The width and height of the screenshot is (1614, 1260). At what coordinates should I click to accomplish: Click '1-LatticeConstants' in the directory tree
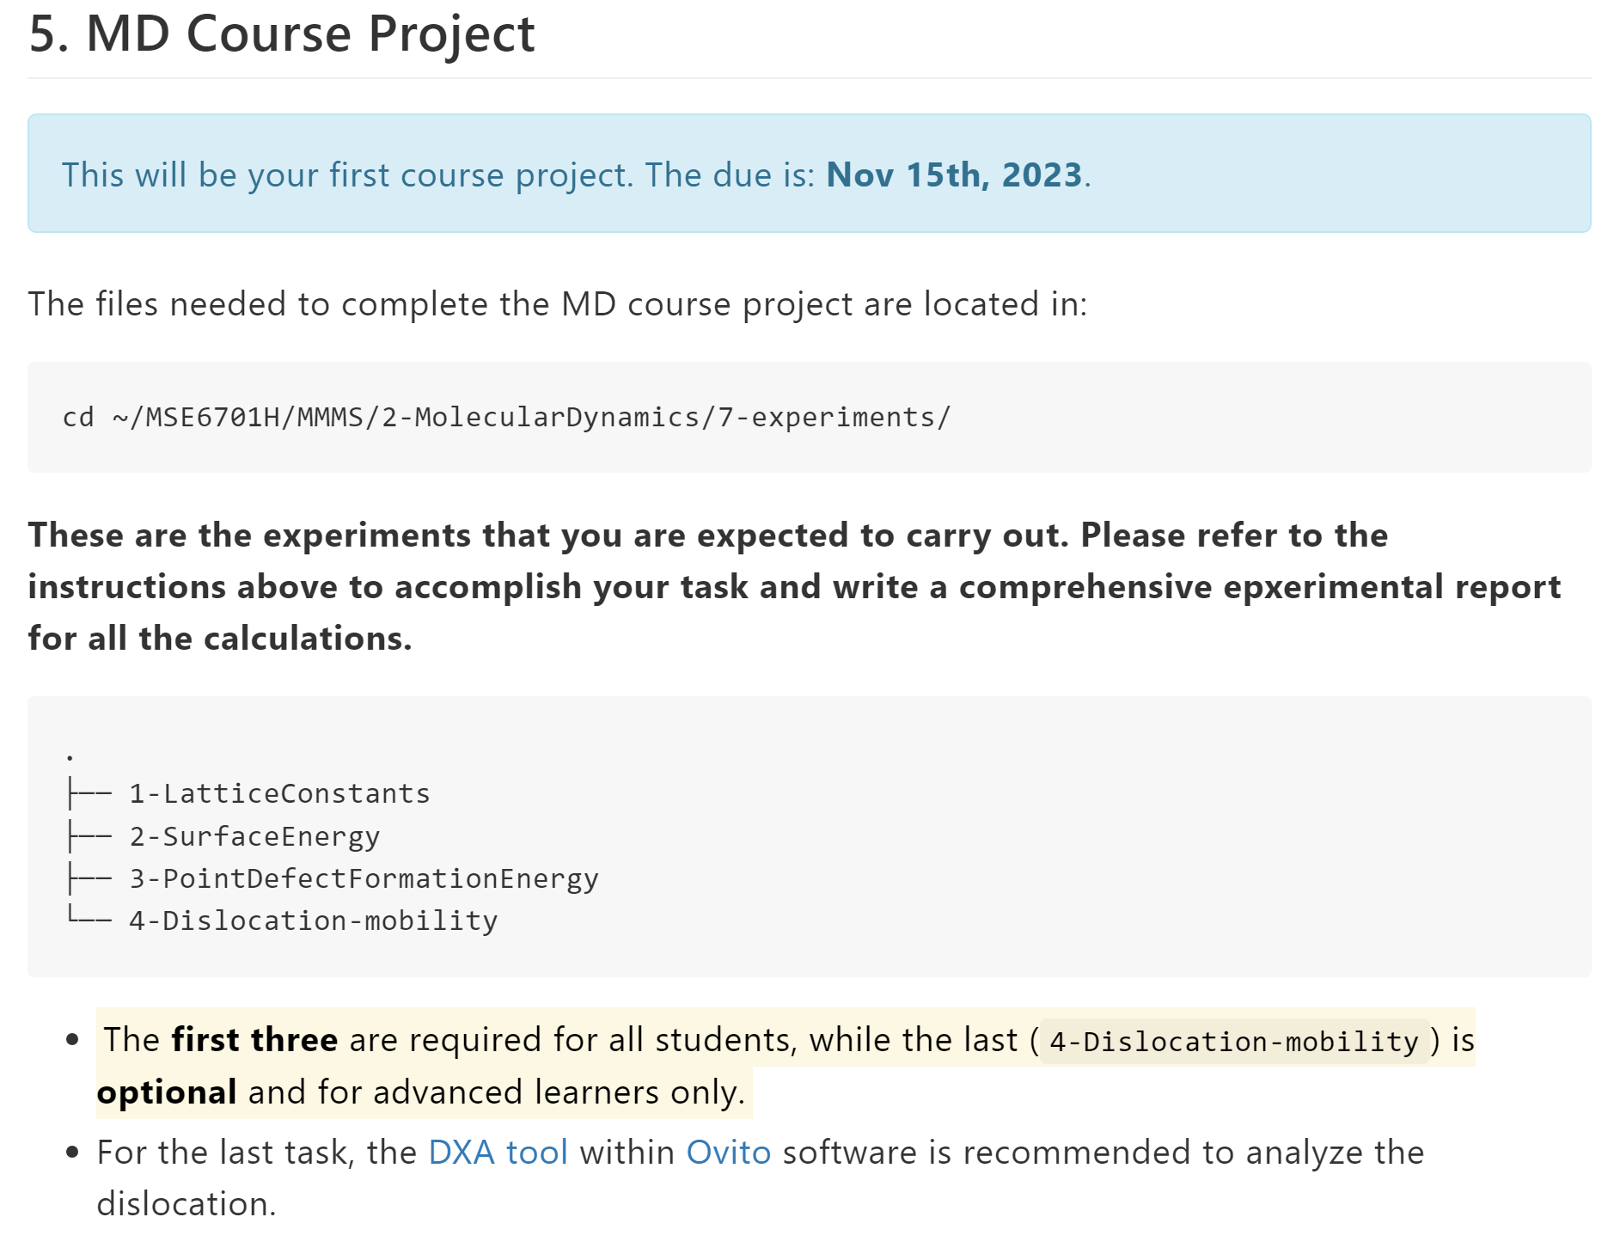(279, 793)
